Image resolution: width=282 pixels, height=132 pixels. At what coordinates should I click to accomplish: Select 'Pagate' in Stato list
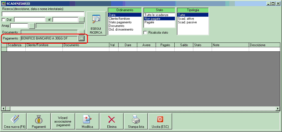tap(159, 22)
